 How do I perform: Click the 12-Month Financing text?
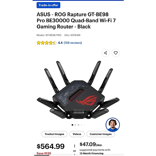pos(92,154)
